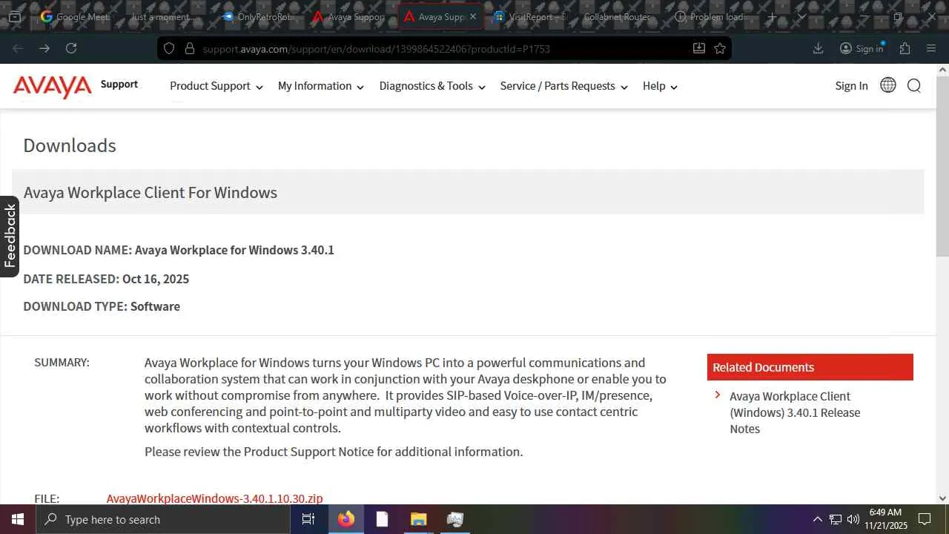This screenshot has width=949, height=534.
Task: Expand the My Information menu
Action: (321, 86)
